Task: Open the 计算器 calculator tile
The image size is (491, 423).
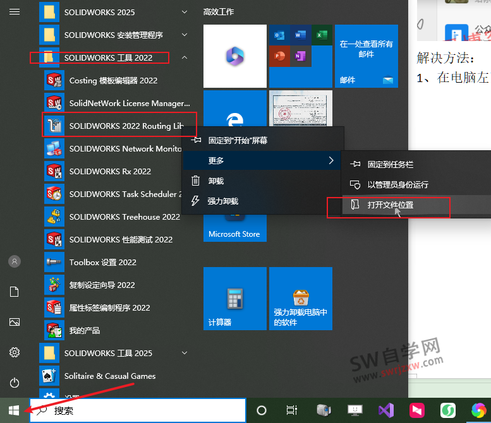Action: [235, 299]
